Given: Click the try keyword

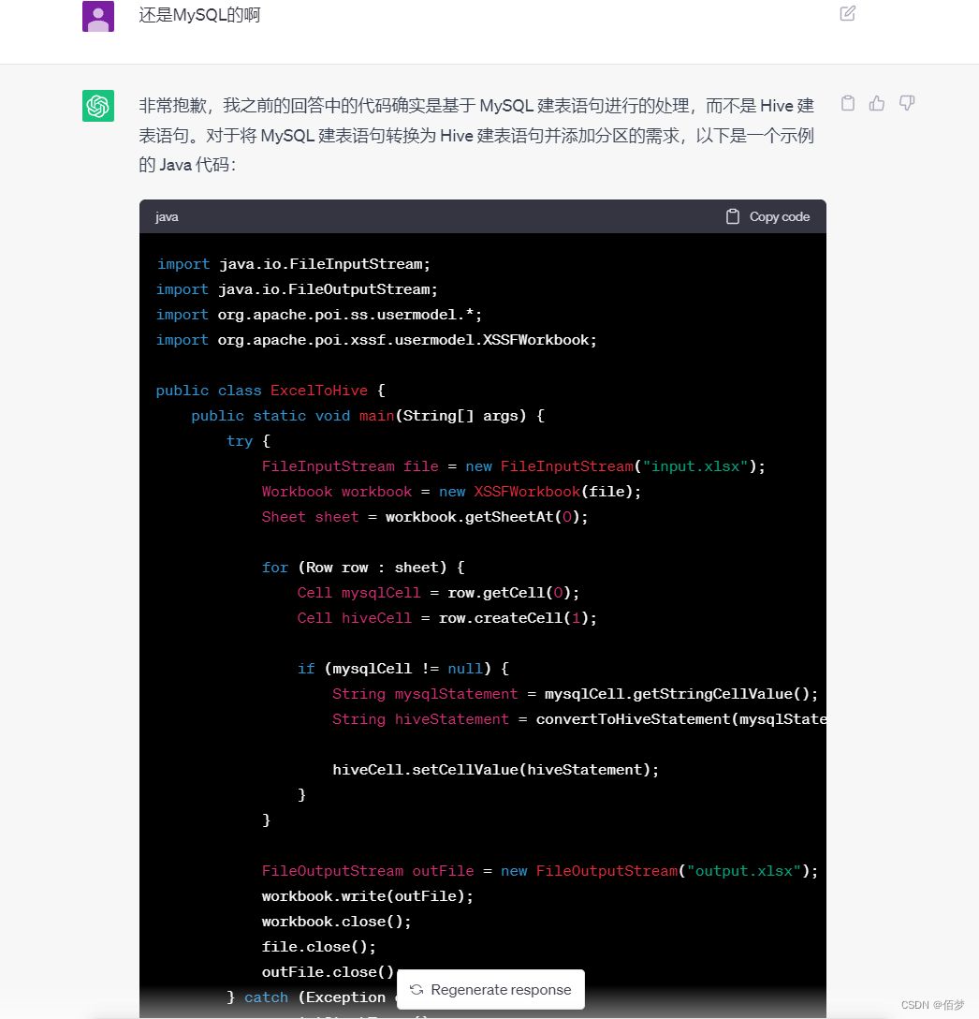Looking at the screenshot, I should point(240,442).
